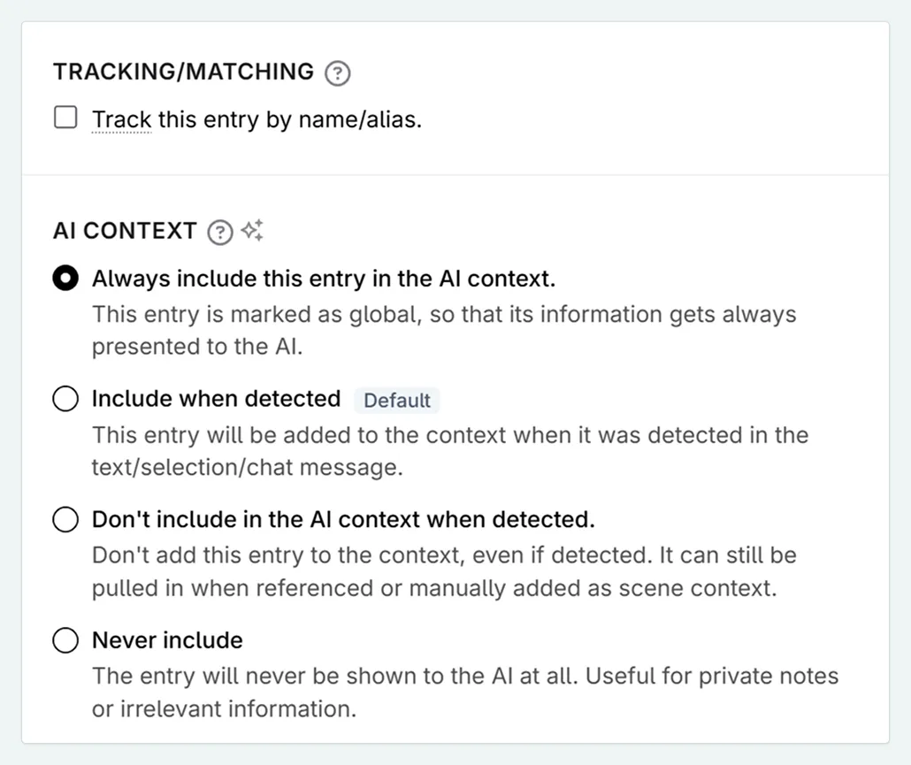This screenshot has width=911, height=765.
Task: Click the TRACKING/MATCHING section title
Action: point(183,72)
